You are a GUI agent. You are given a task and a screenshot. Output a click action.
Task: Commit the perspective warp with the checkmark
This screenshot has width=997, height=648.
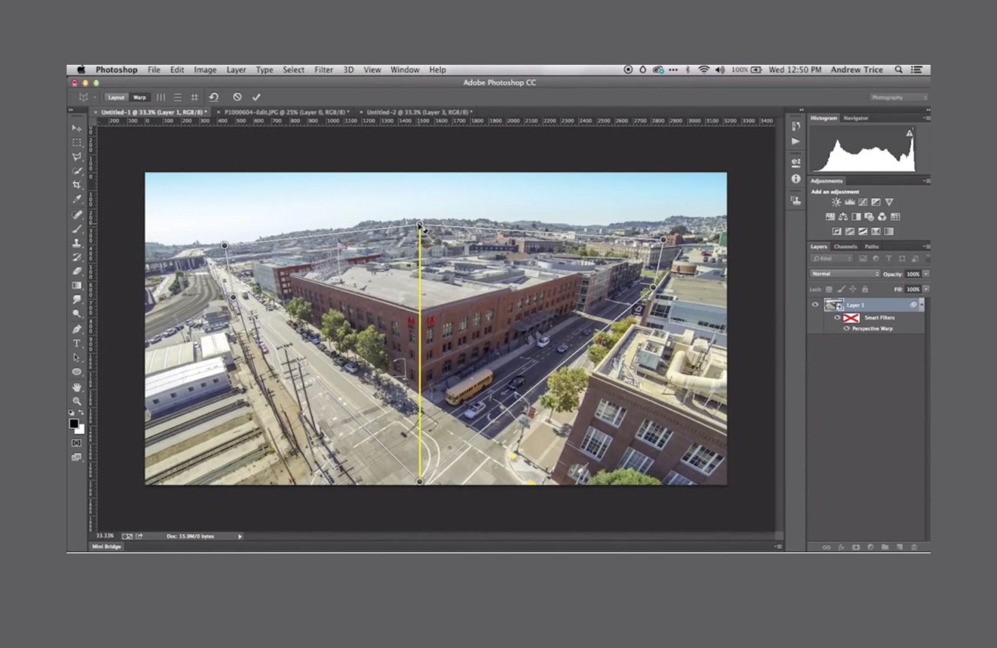click(x=256, y=97)
